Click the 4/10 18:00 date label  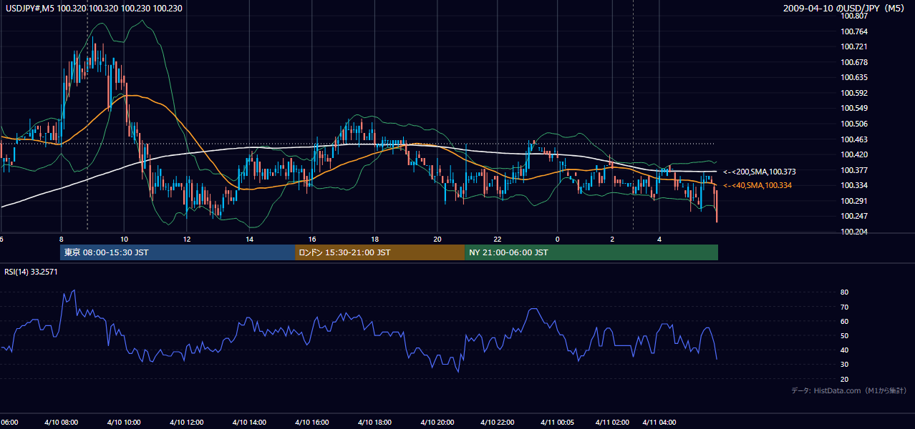(373, 422)
